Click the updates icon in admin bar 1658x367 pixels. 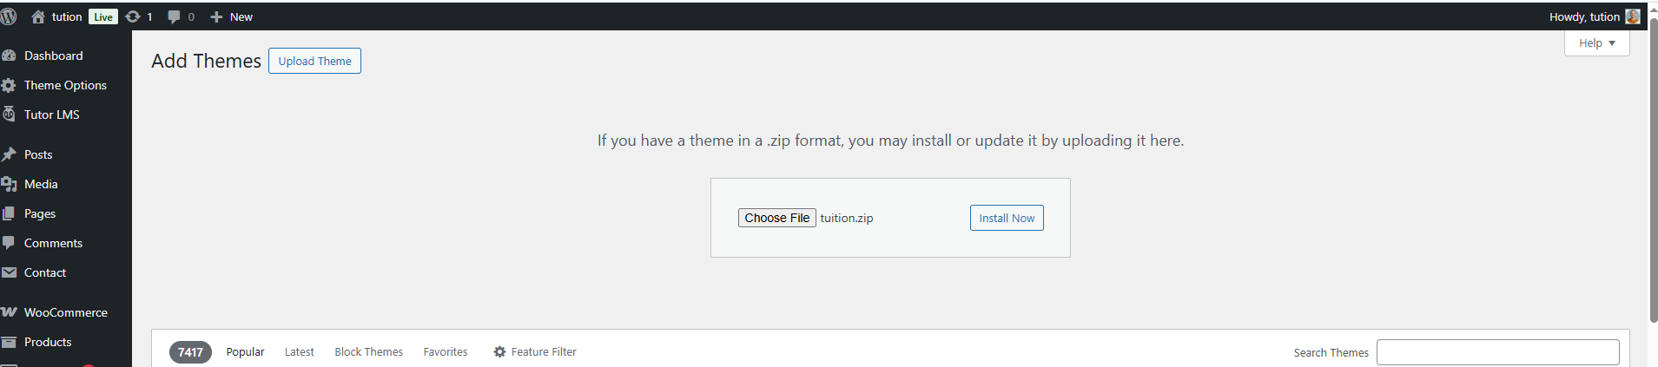click(x=133, y=16)
